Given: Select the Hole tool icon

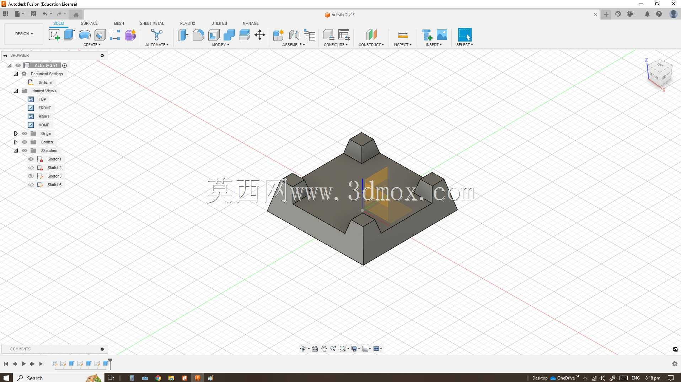Looking at the screenshot, I should point(100,35).
